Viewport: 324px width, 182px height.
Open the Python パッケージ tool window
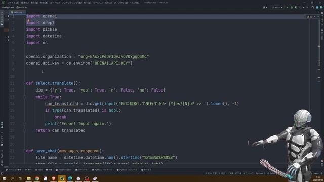[x=102, y=170]
